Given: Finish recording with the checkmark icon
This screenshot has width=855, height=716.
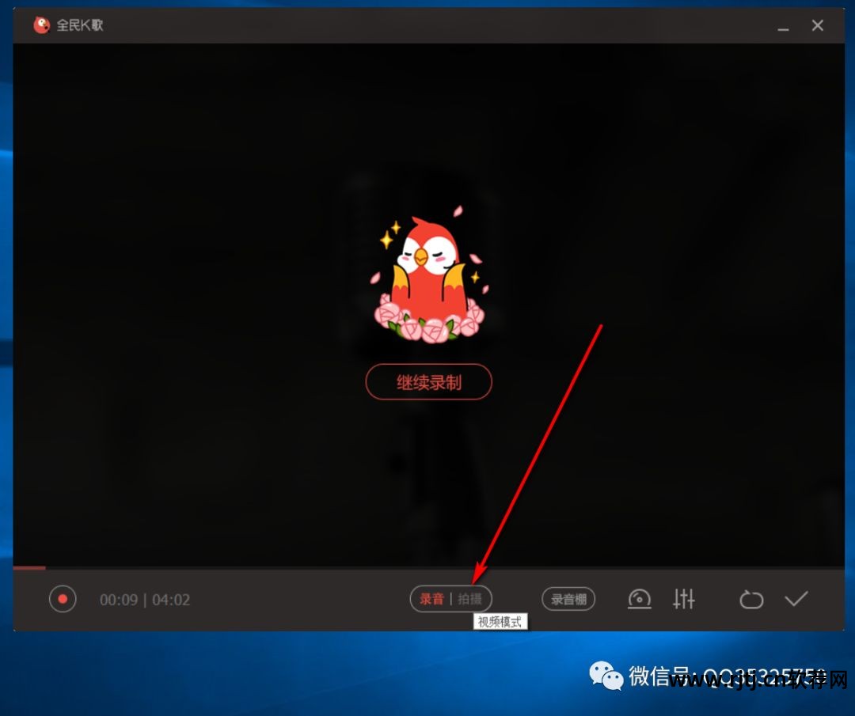Looking at the screenshot, I should coord(796,599).
